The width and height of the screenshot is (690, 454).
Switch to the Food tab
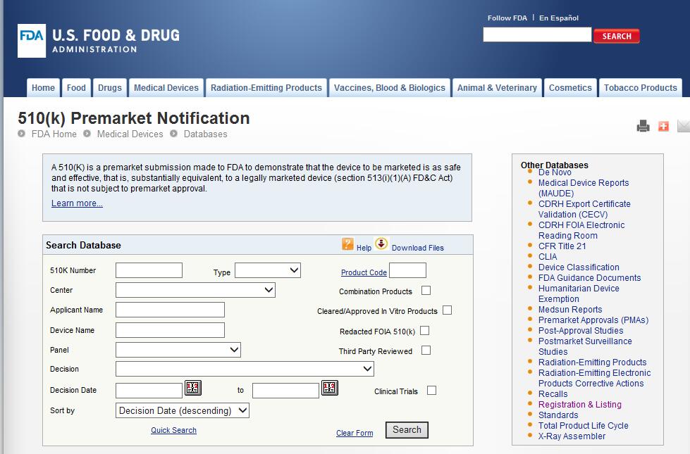[x=76, y=88]
